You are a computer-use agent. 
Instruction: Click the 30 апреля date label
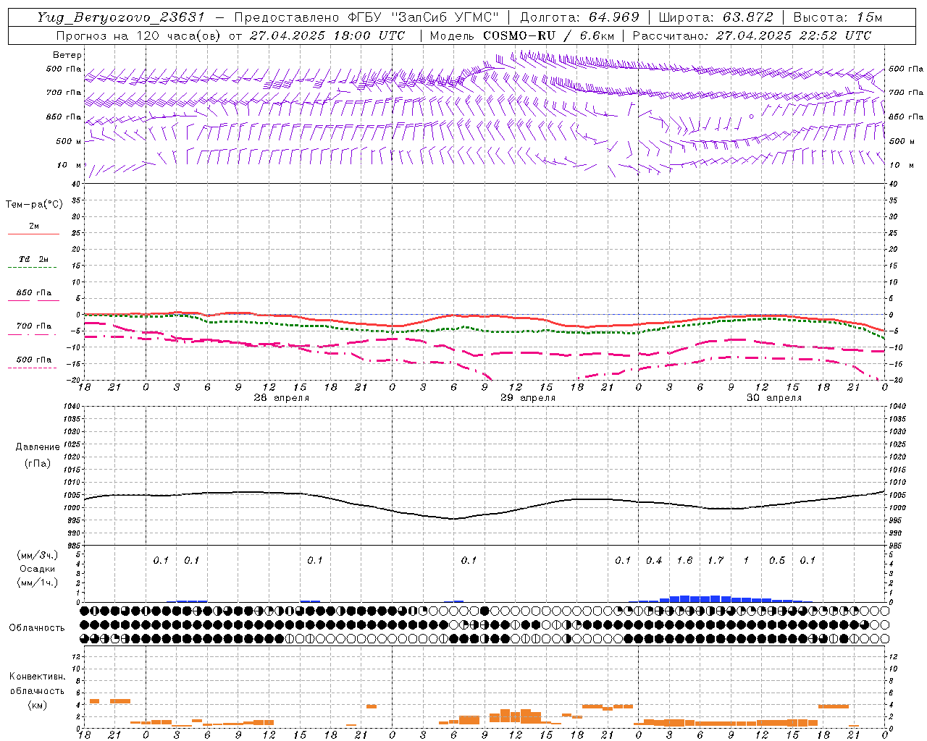click(774, 398)
